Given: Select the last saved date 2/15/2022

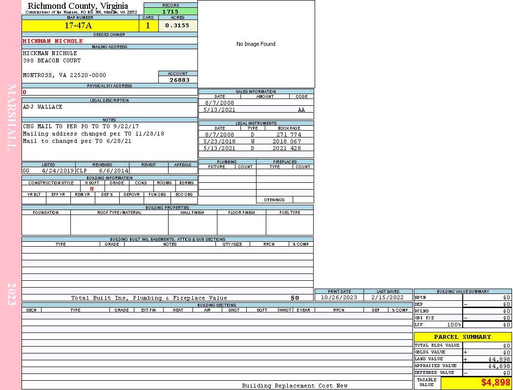Looking at the screenshot, I should click(x=387, y=297).
